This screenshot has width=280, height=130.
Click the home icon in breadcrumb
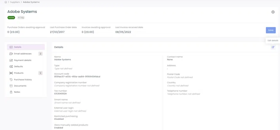(6, 2)
